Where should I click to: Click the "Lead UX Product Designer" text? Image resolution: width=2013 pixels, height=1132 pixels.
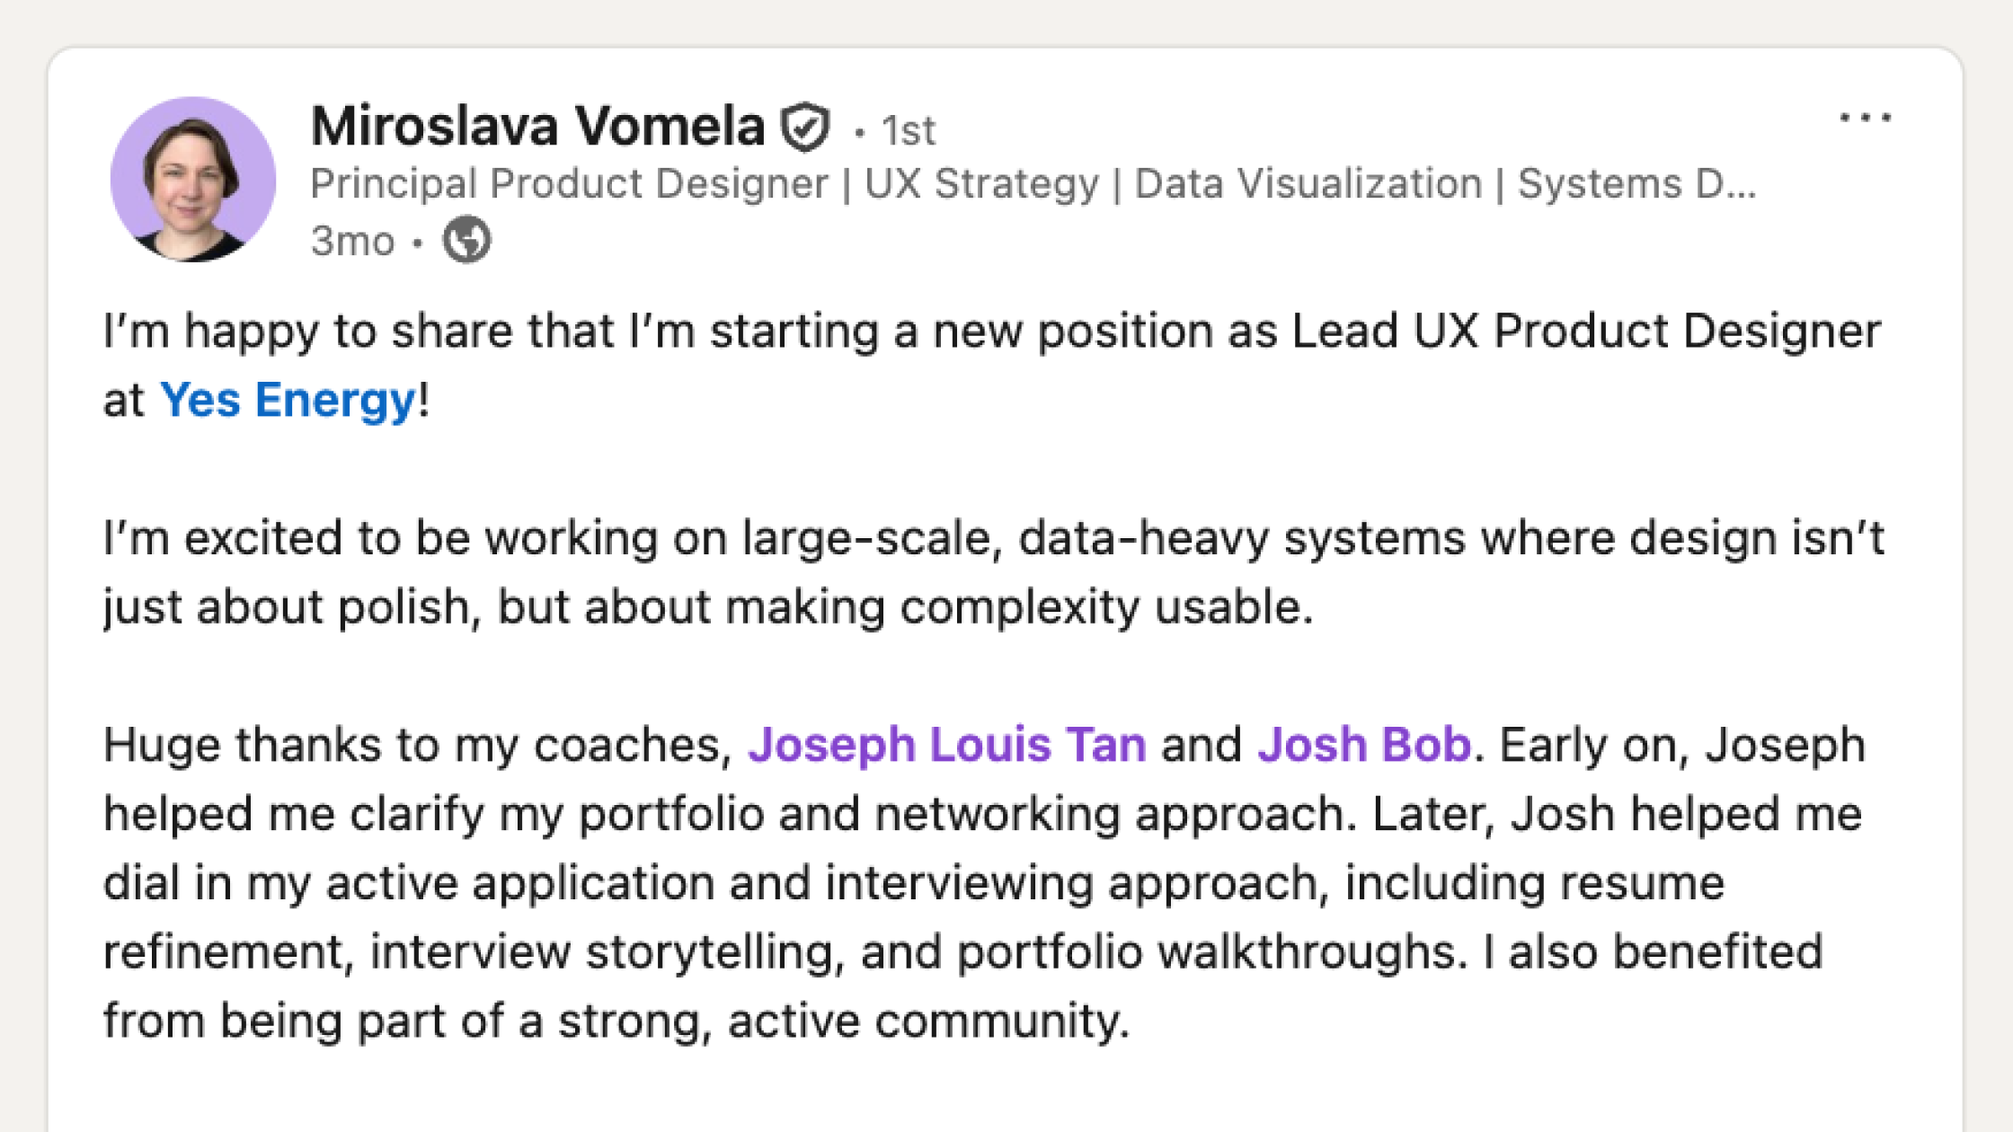[1585, 331]
